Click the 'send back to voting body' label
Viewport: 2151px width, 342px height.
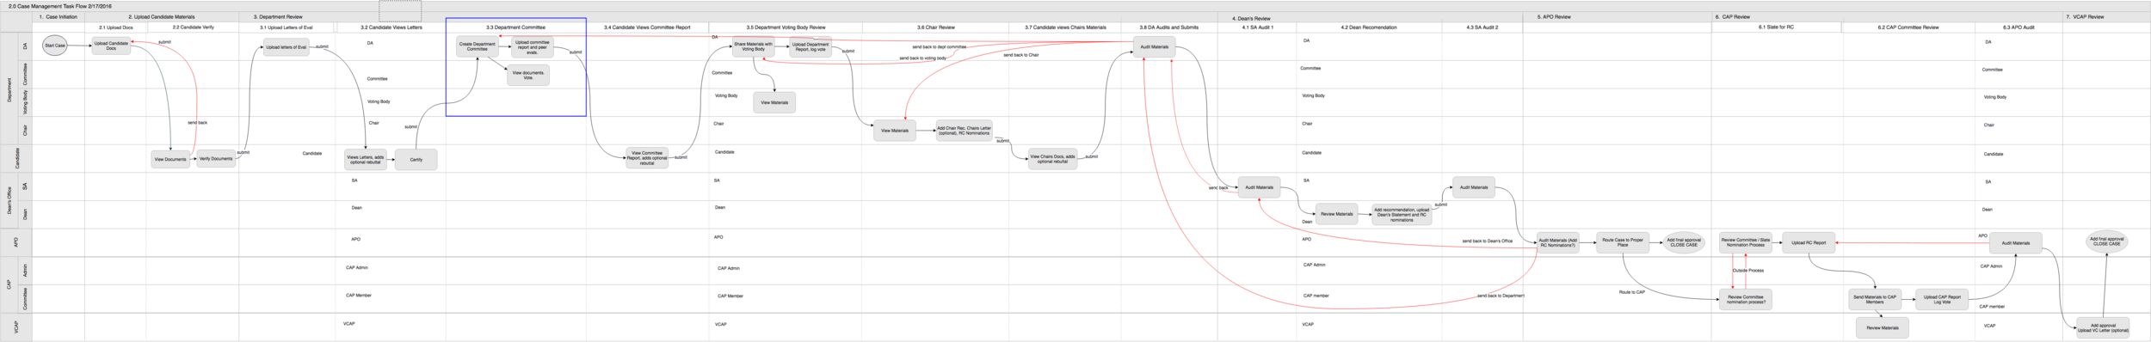[922, 58]
